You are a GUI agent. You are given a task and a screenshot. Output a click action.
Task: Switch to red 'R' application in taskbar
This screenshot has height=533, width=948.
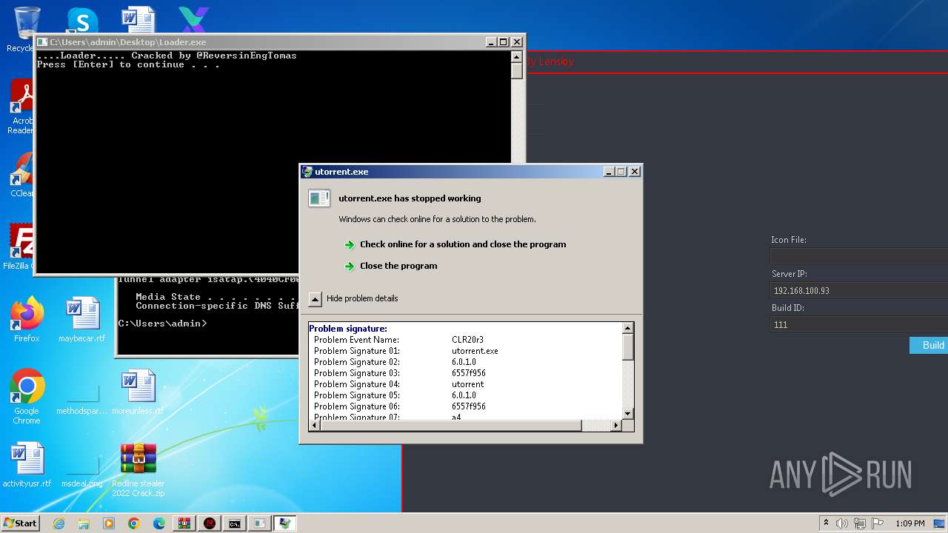point(210,523)
